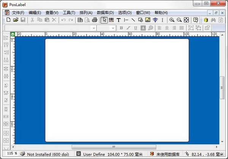Image resolution: width=228 pixels, height=159 pixels.
Task: Open the database cylinder icon
Action: pos(206,20)
